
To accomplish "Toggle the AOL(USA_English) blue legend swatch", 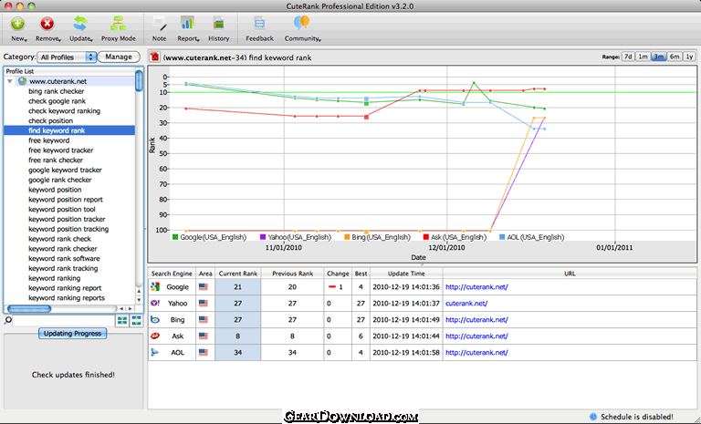I will pos(502,237).
